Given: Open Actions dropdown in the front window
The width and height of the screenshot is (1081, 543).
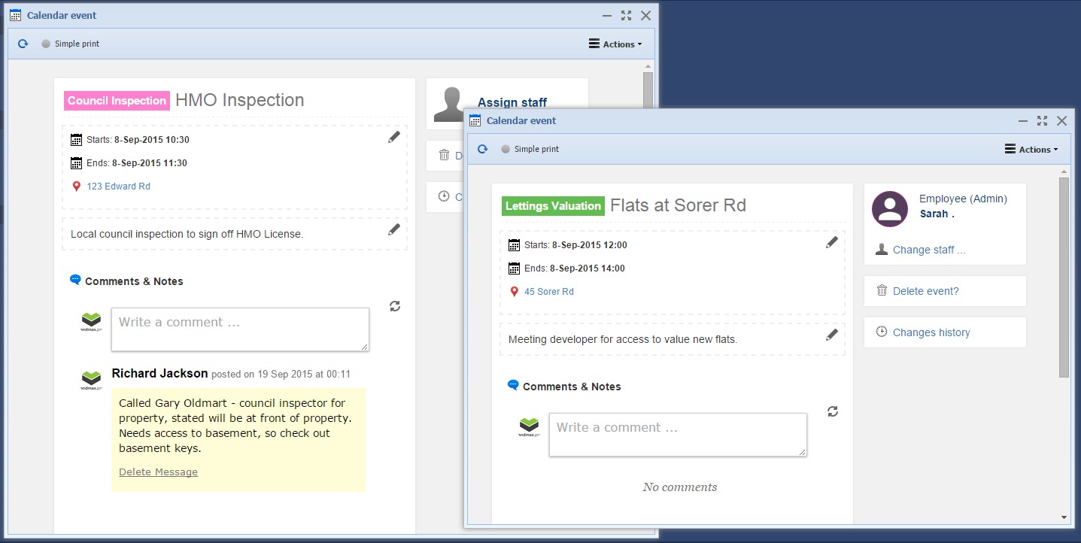Looking at the screenshot, I should pos(1031,150).
